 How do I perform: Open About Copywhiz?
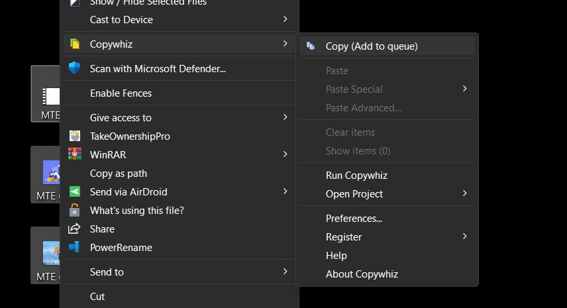[362, 274]
